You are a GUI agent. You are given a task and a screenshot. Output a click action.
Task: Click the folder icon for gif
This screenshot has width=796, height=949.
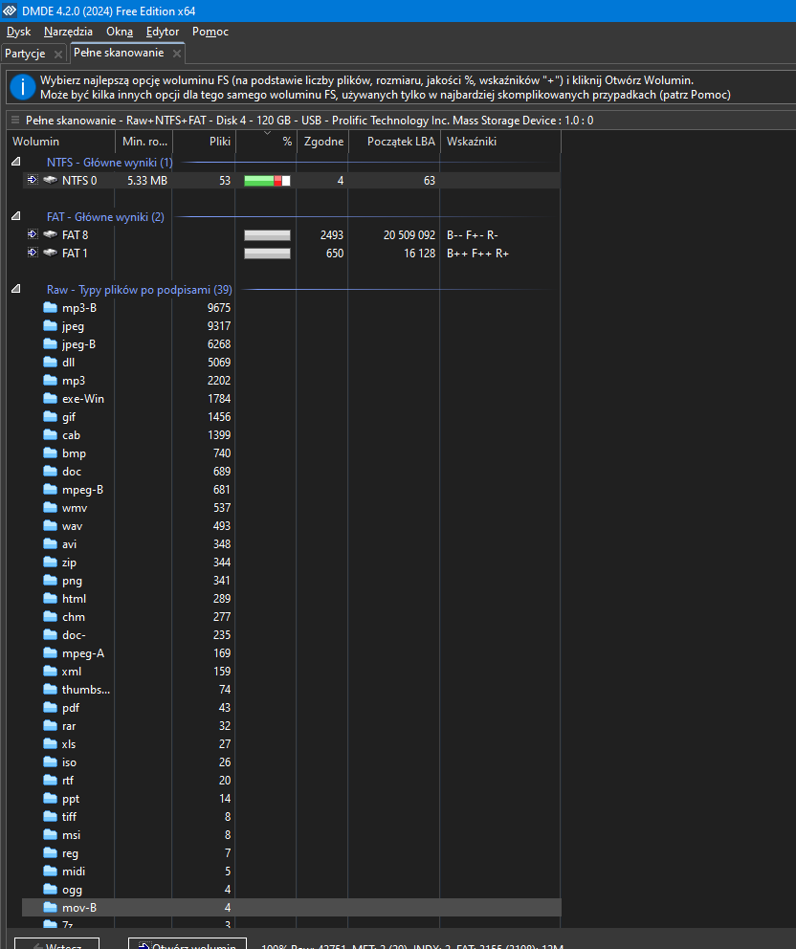pyautogui.click(x=51, y=416)
